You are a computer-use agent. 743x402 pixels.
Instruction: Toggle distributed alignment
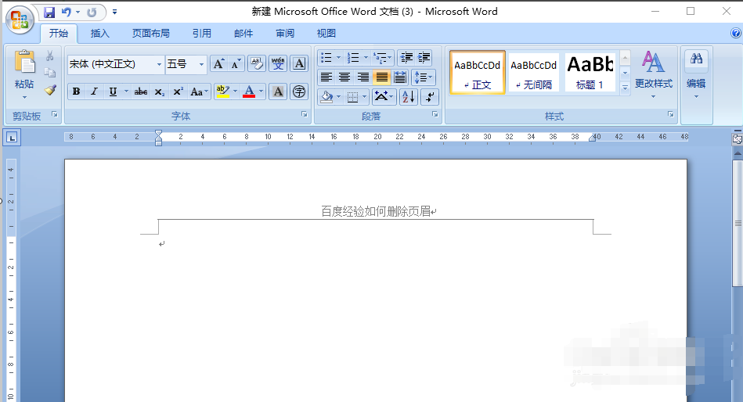(400, 77)
